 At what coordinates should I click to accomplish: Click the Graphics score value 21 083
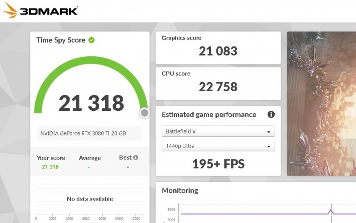[218, 51]
